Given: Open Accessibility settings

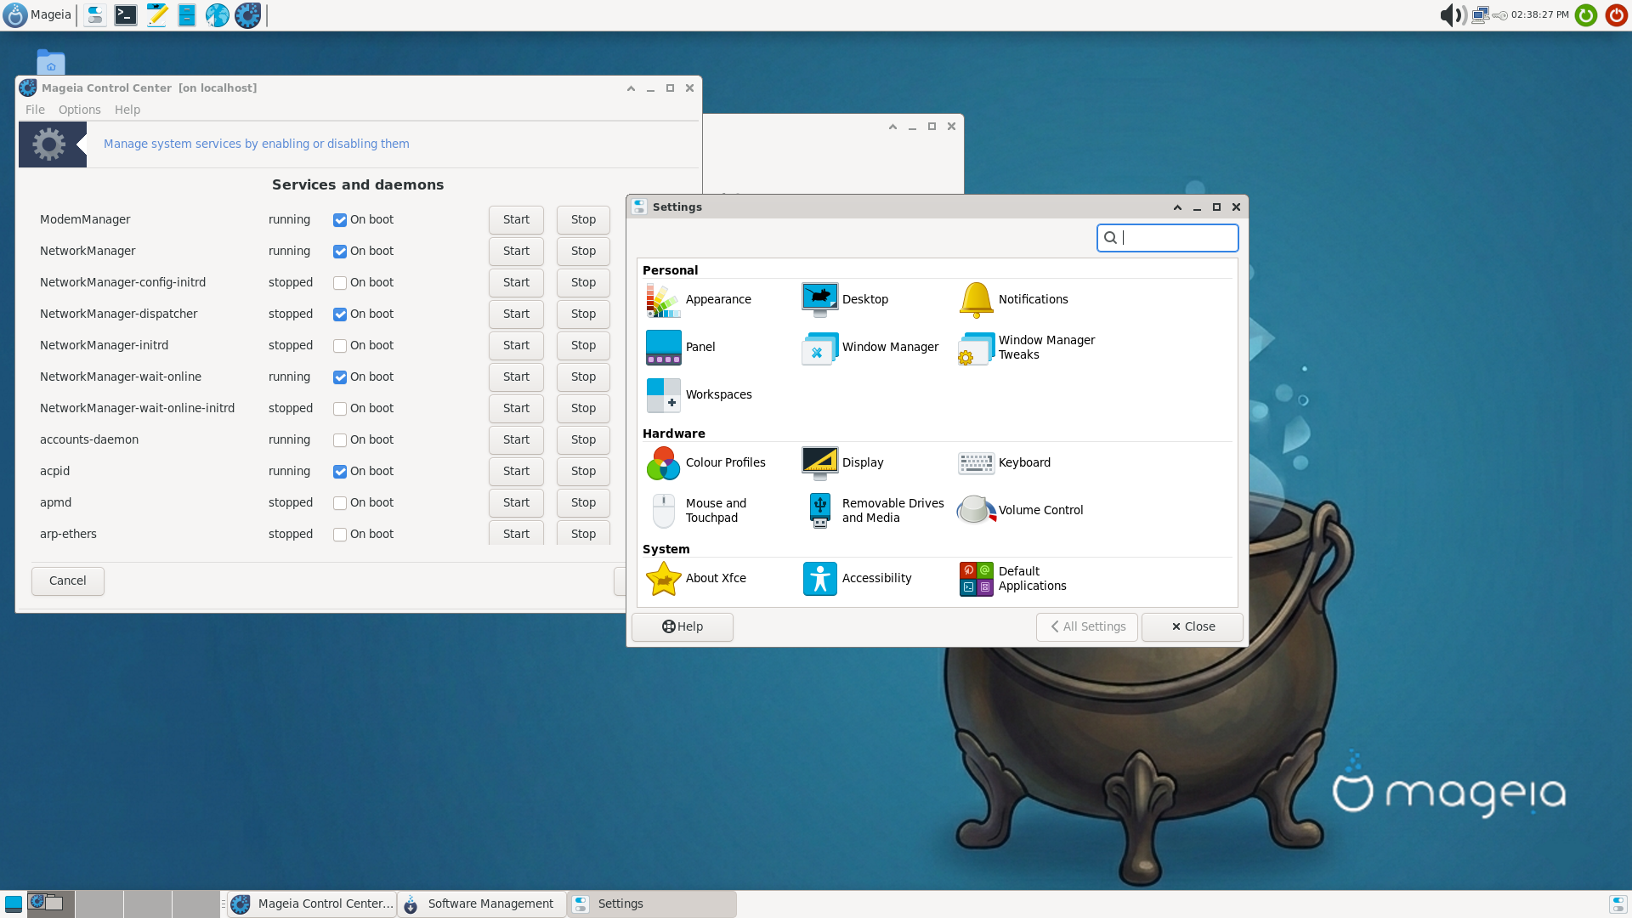Looking at the screenshot, I should pos(857,578).
